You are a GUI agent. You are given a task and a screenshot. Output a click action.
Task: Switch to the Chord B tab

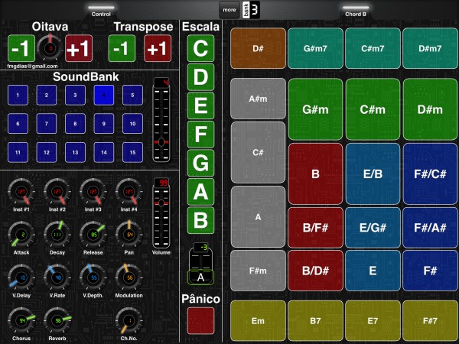pos(356,11)
